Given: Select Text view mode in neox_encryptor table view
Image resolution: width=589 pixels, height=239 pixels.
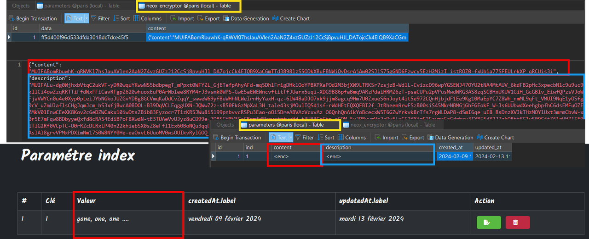Looking at the screenshot, I should (75, 18).
